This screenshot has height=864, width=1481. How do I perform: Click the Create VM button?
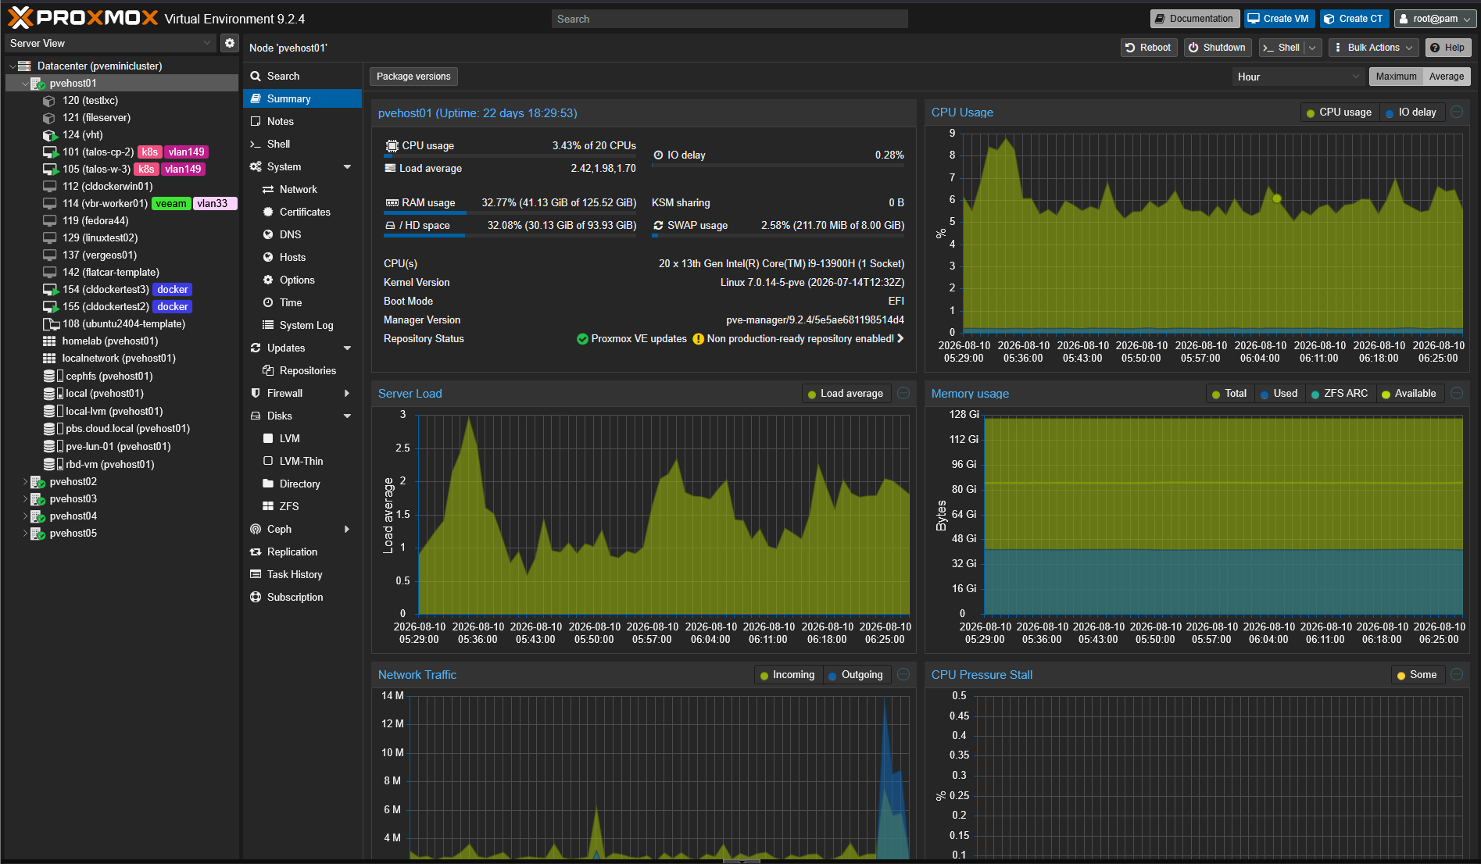(1279, 19)
